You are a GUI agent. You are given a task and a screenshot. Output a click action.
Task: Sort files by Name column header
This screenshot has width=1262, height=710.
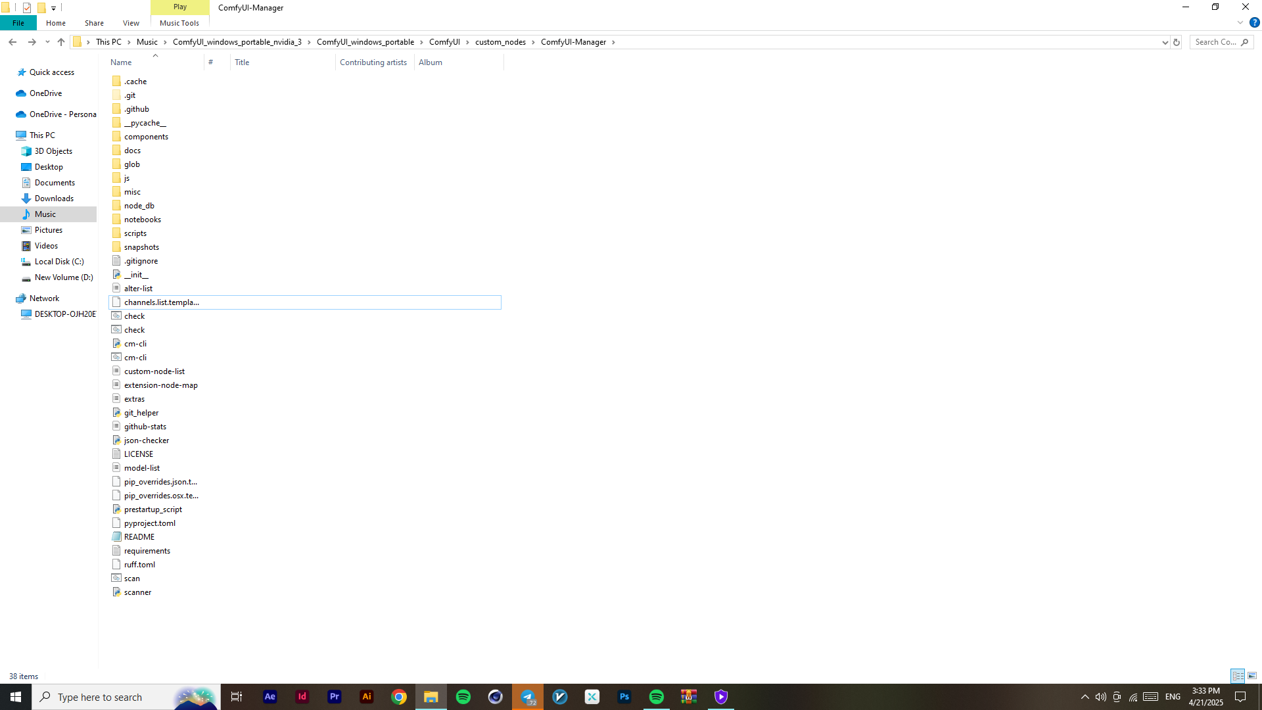(x=121, y=62)
